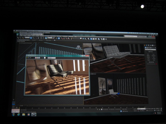Open channel display dropdown in render window
Image resolution: width=166 pixels, height=124 pixels.
[52, 58]
